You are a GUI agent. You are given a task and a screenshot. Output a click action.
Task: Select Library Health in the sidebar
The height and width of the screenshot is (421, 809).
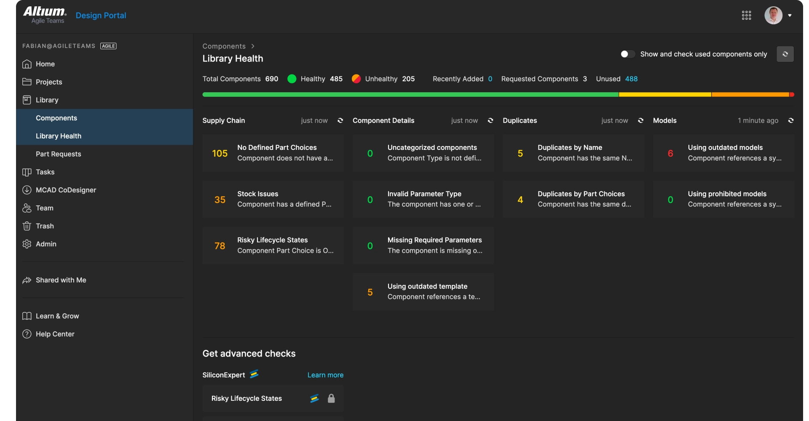pos(104,136)
